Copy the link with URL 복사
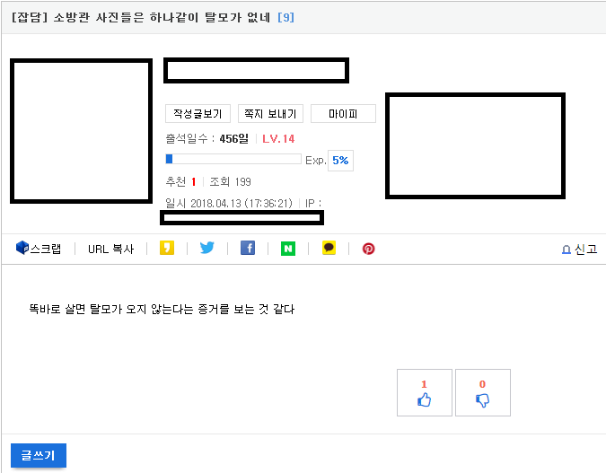Screen dimensions: 606x473 coord(110,250)
